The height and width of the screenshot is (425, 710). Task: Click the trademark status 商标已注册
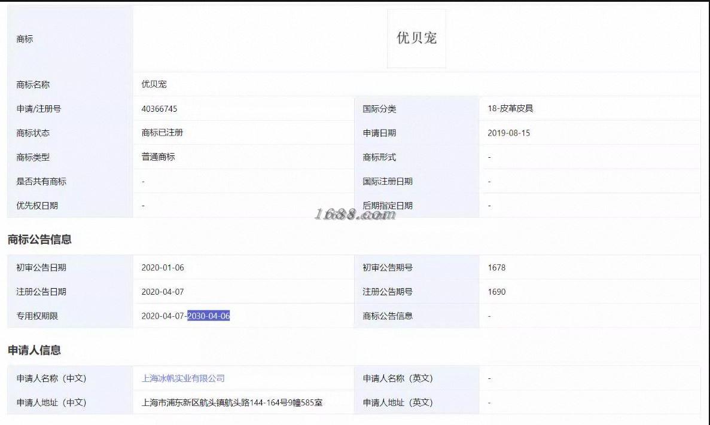[162, 133]
